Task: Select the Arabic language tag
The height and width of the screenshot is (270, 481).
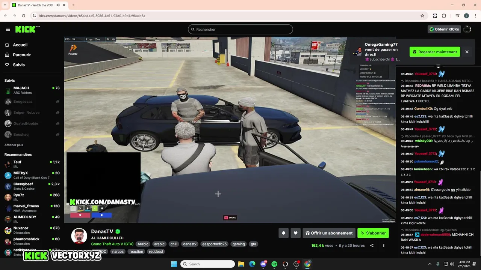Action: click(x=143, y=244)
